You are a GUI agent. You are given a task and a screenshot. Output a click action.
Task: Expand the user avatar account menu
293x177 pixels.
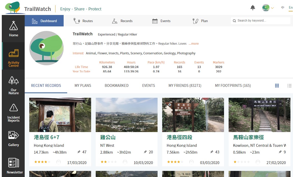268,8
